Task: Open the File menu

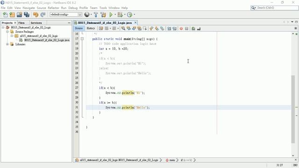Action: (3, 8)
